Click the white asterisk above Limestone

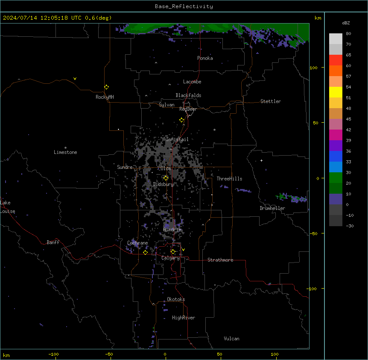(65, 148)
